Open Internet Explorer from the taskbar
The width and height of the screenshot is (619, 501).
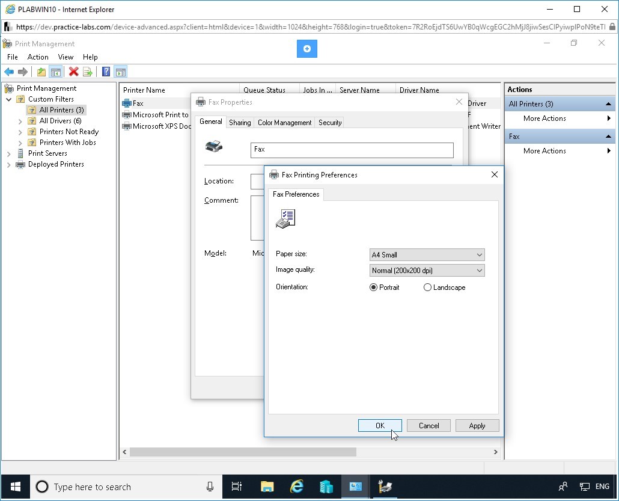[296, 487]
